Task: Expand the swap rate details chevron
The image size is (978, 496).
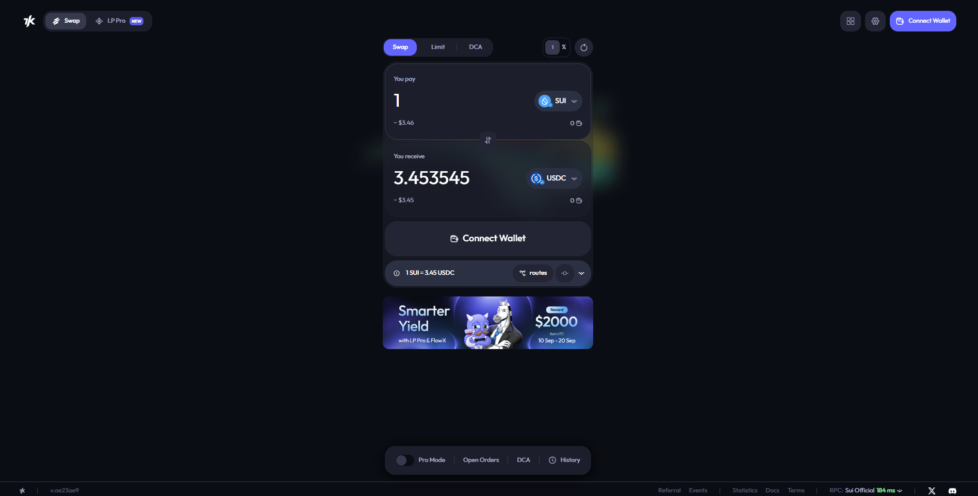Action: point(581,273)
